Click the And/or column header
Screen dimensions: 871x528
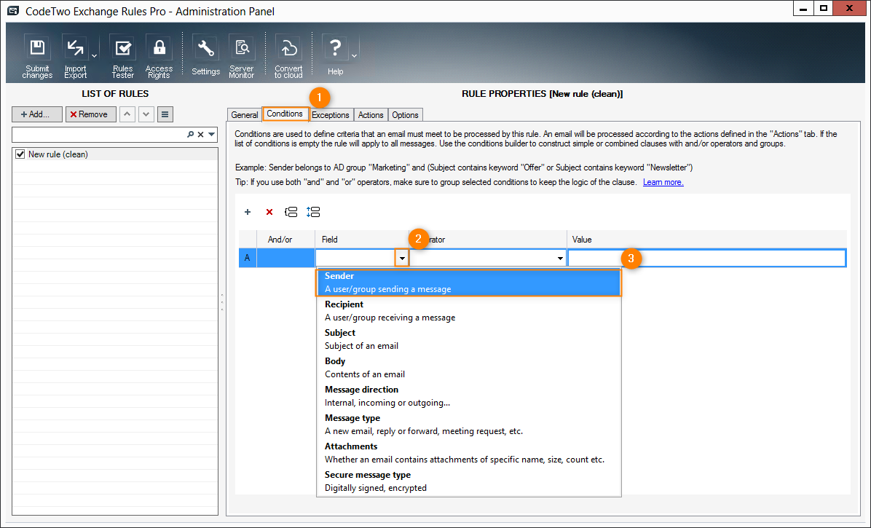click(x=285, y=240)
